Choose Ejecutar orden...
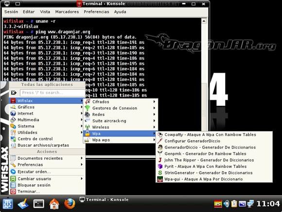Screen dimensions: 282x212 tap(47, 172)
